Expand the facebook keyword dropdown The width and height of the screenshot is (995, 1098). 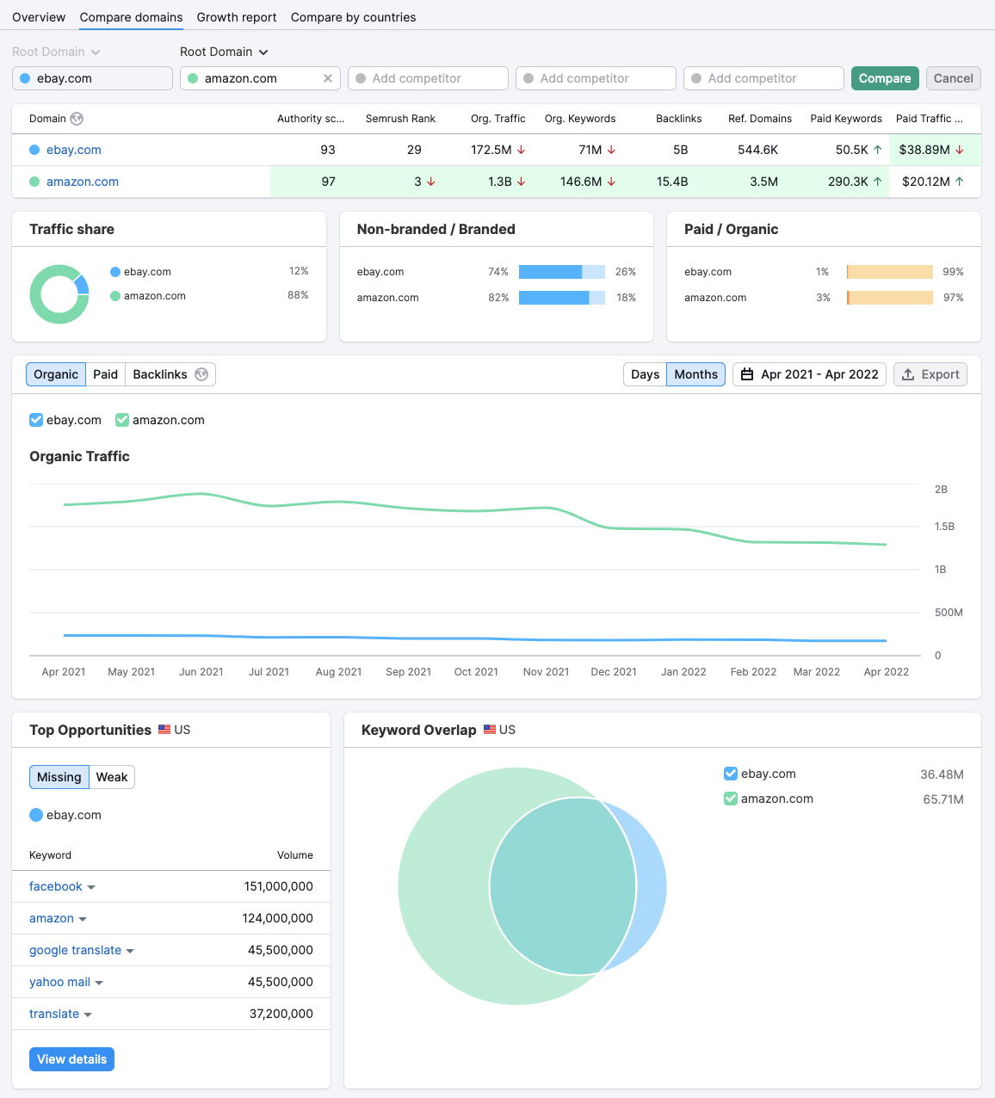coord(92,886)
